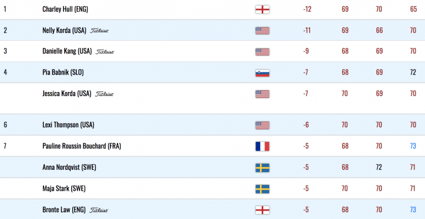Screen dimensions: 425x219
Task: Click the Slovenia flag beside Pia Babnik
Action: click(262, 73)
